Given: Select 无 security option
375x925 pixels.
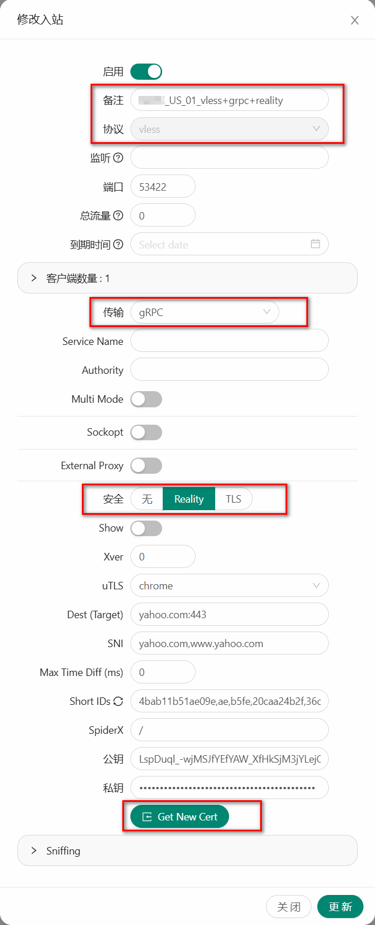Looking at the screenshot, I should point(147,499).
